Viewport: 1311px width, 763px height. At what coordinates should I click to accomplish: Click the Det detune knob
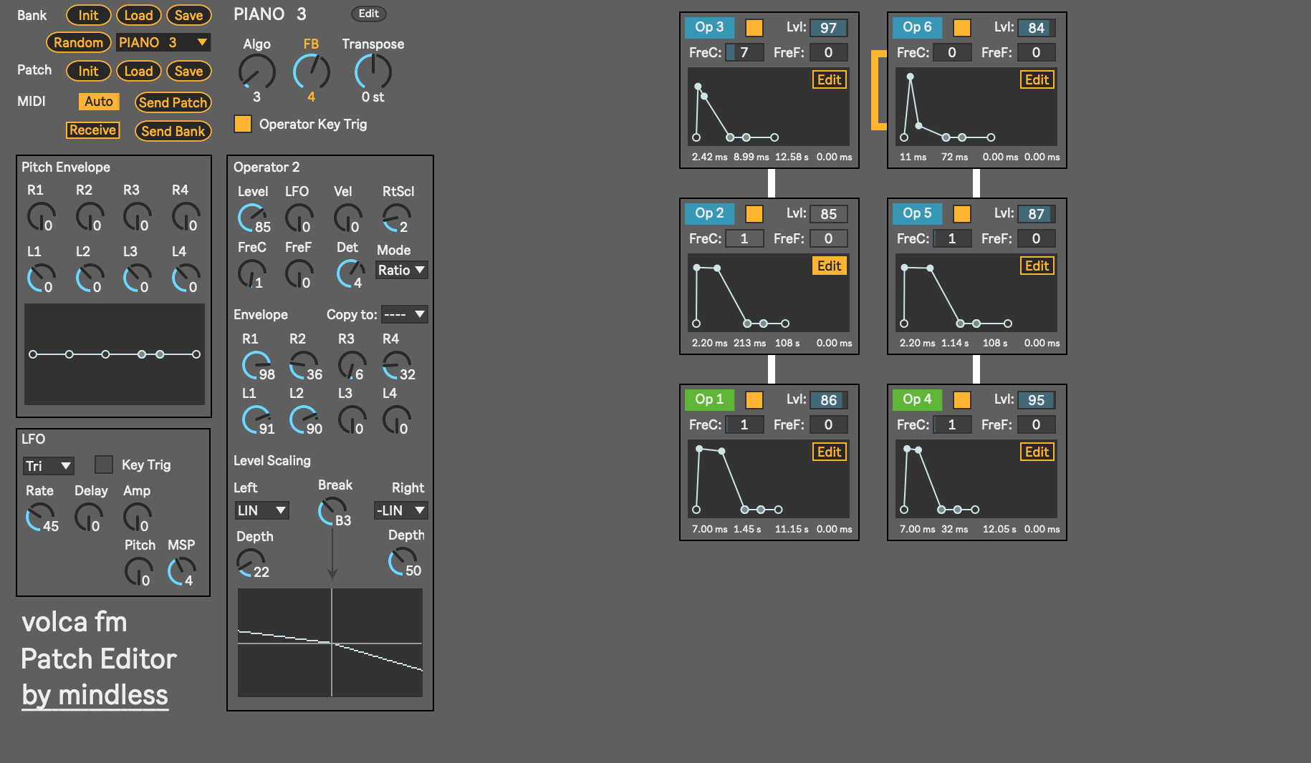click(x=350, y=273)
